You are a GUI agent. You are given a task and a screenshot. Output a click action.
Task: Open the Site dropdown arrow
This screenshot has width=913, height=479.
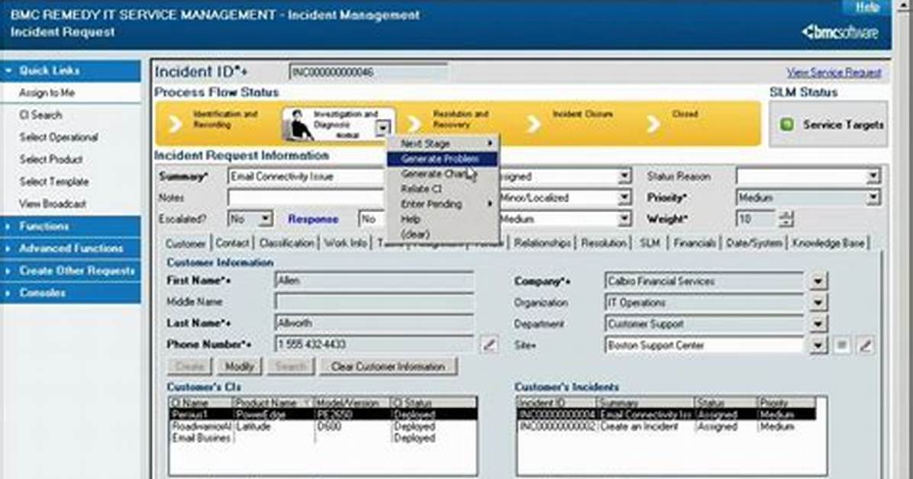coord(818,346)
